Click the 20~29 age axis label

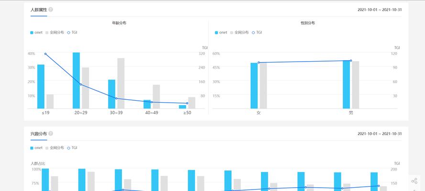point(81,113)
